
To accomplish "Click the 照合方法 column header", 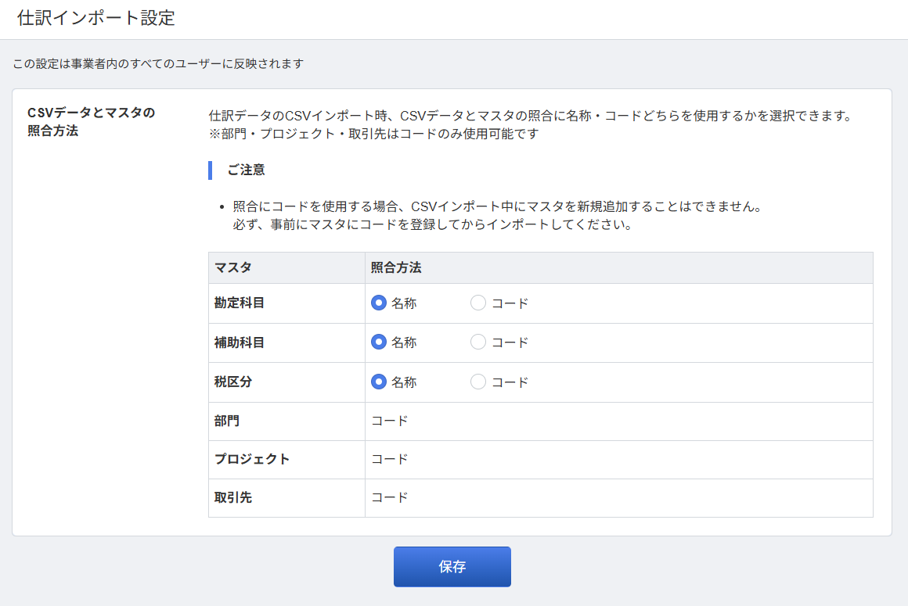I will point(396,268).
